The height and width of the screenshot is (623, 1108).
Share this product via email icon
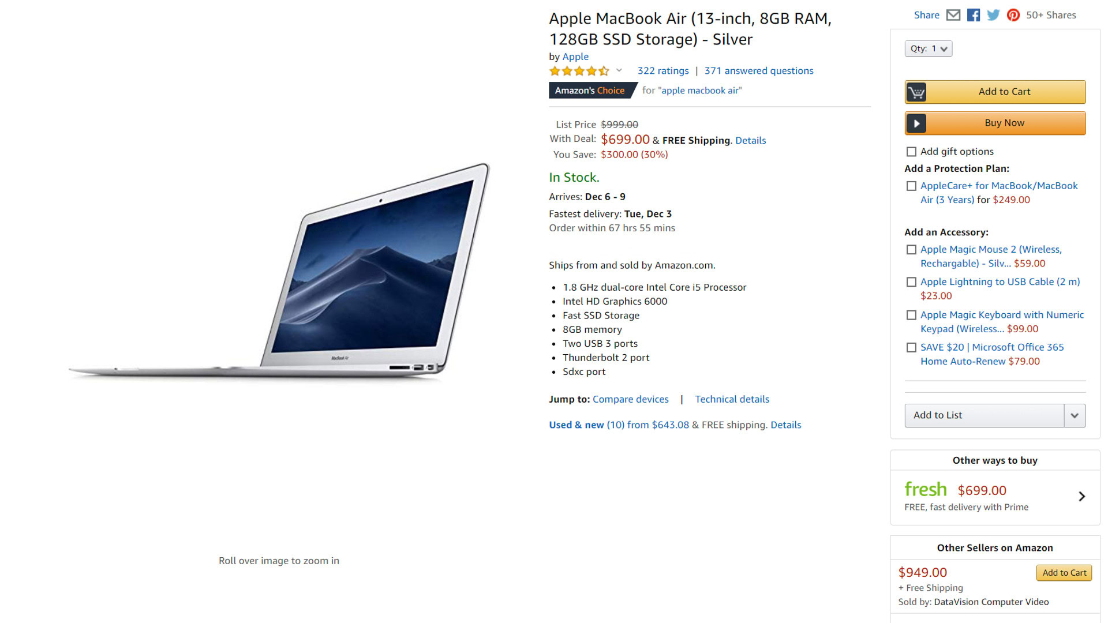point(953,15)
